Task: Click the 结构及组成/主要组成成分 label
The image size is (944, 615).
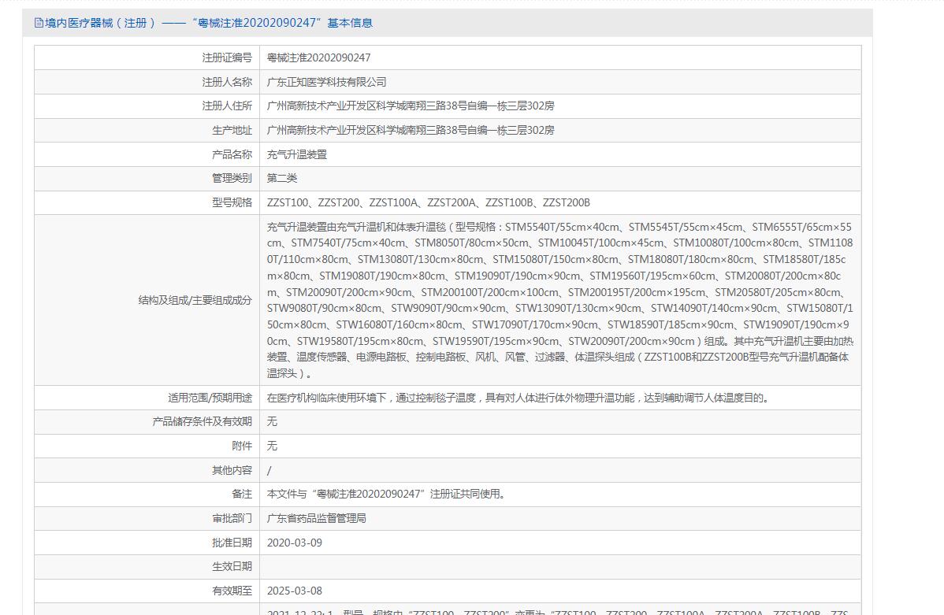Action: (x=195, y=300)
